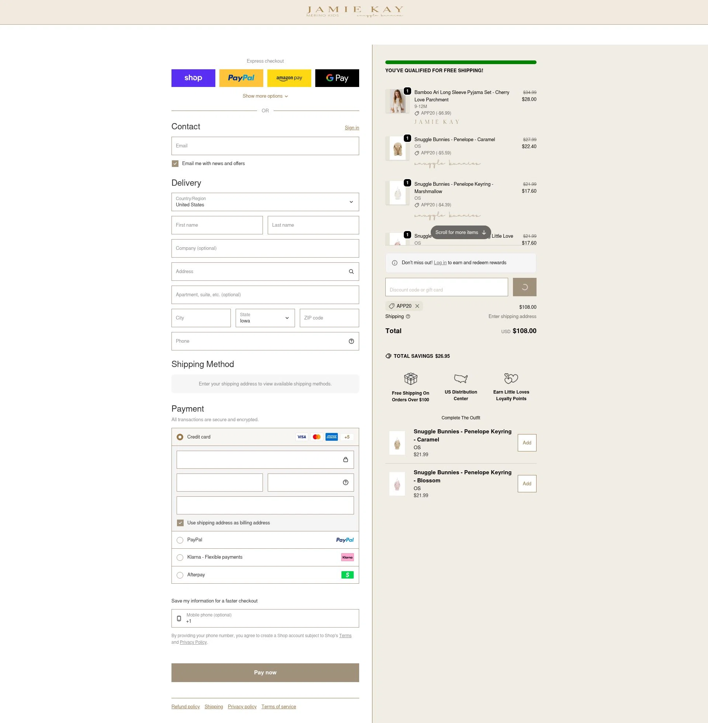
Task: Uncheck Email me with news and offers
Action: coord(175,164)
